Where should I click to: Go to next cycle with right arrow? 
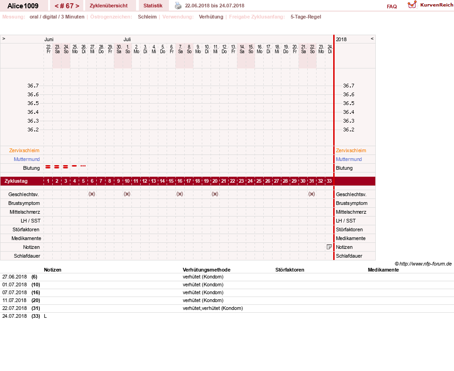pyautogui.click(x=77, y=6)
